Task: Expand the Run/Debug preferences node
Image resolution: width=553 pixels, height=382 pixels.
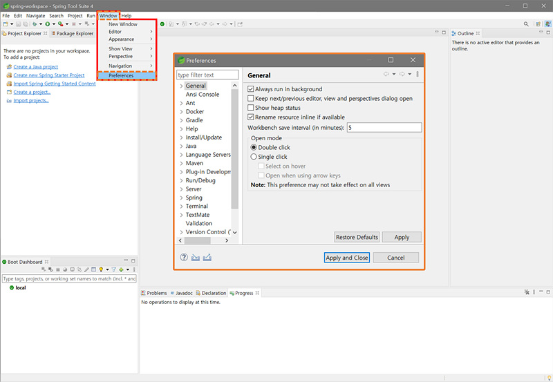Action: pyautogui.click(x=181, y=180)
